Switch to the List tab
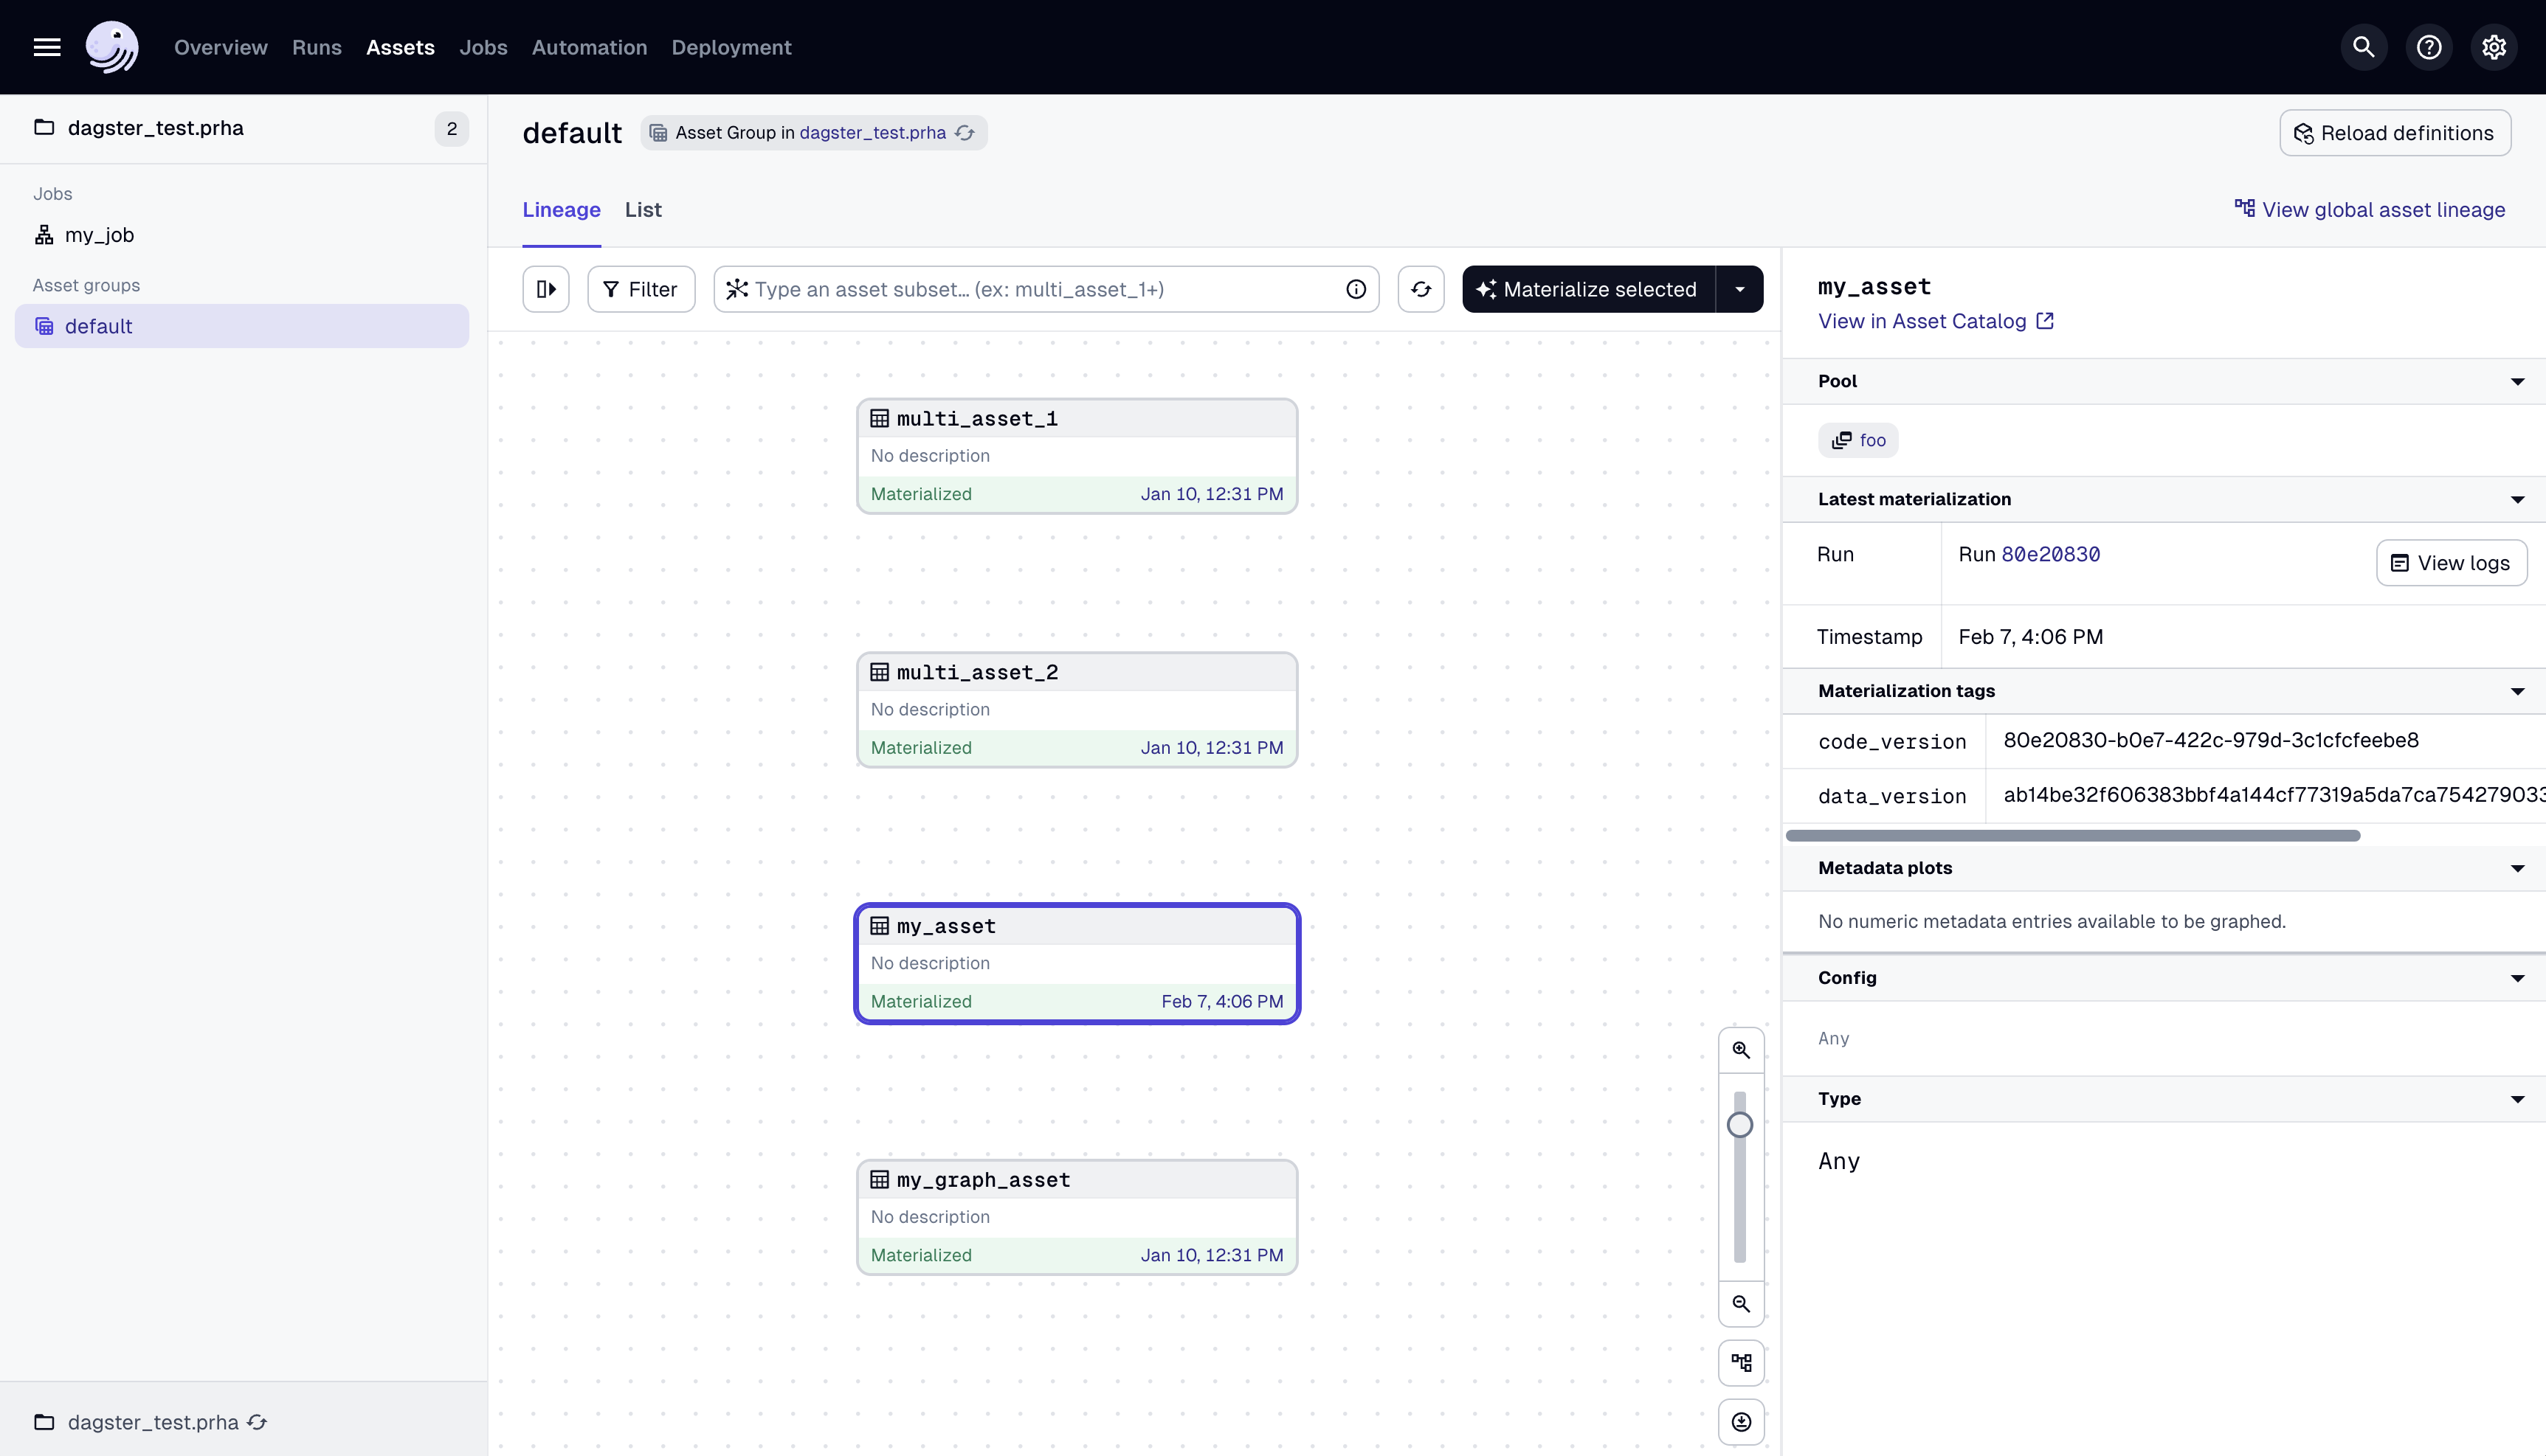This screenshot has height=1456, width=2546. (x=644, y=210)
